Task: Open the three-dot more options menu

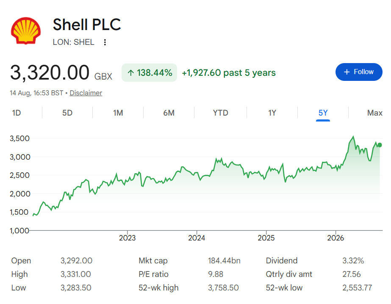Action: [105, 42]
